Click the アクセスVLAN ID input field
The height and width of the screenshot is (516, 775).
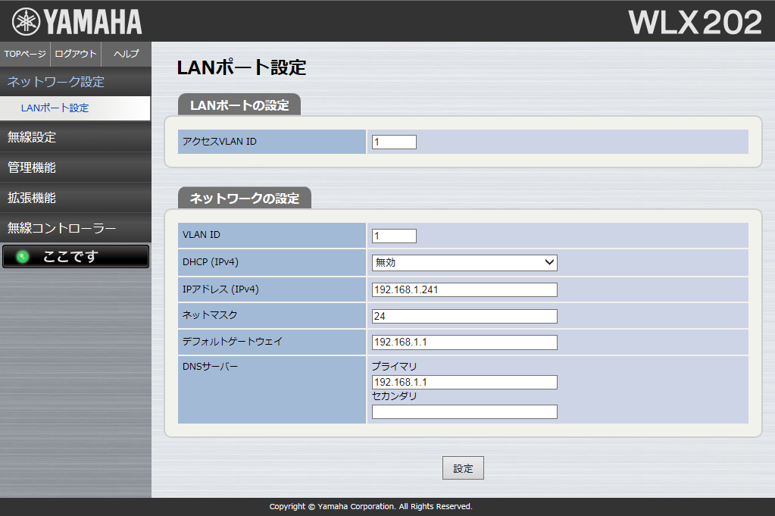tap(394, 142)
